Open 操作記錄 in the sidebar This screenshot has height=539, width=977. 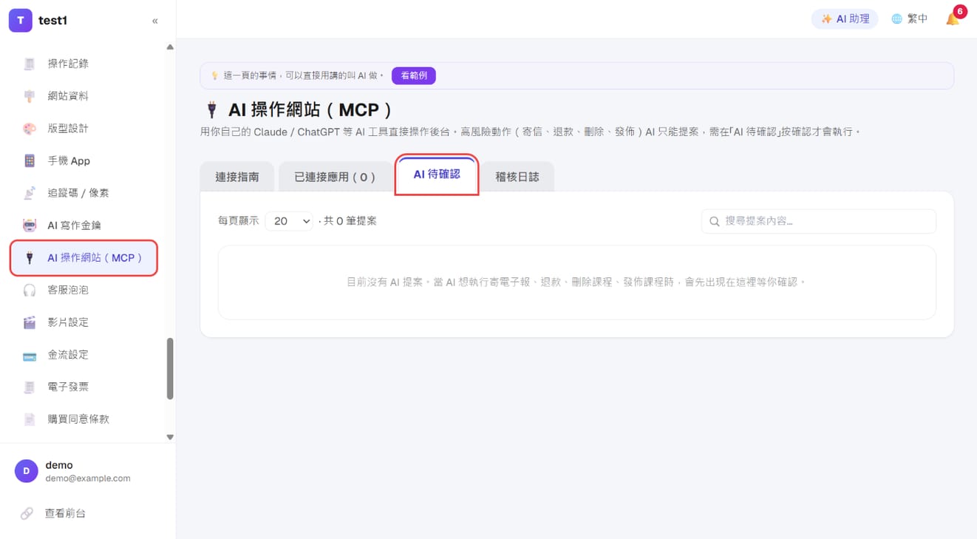84,64
